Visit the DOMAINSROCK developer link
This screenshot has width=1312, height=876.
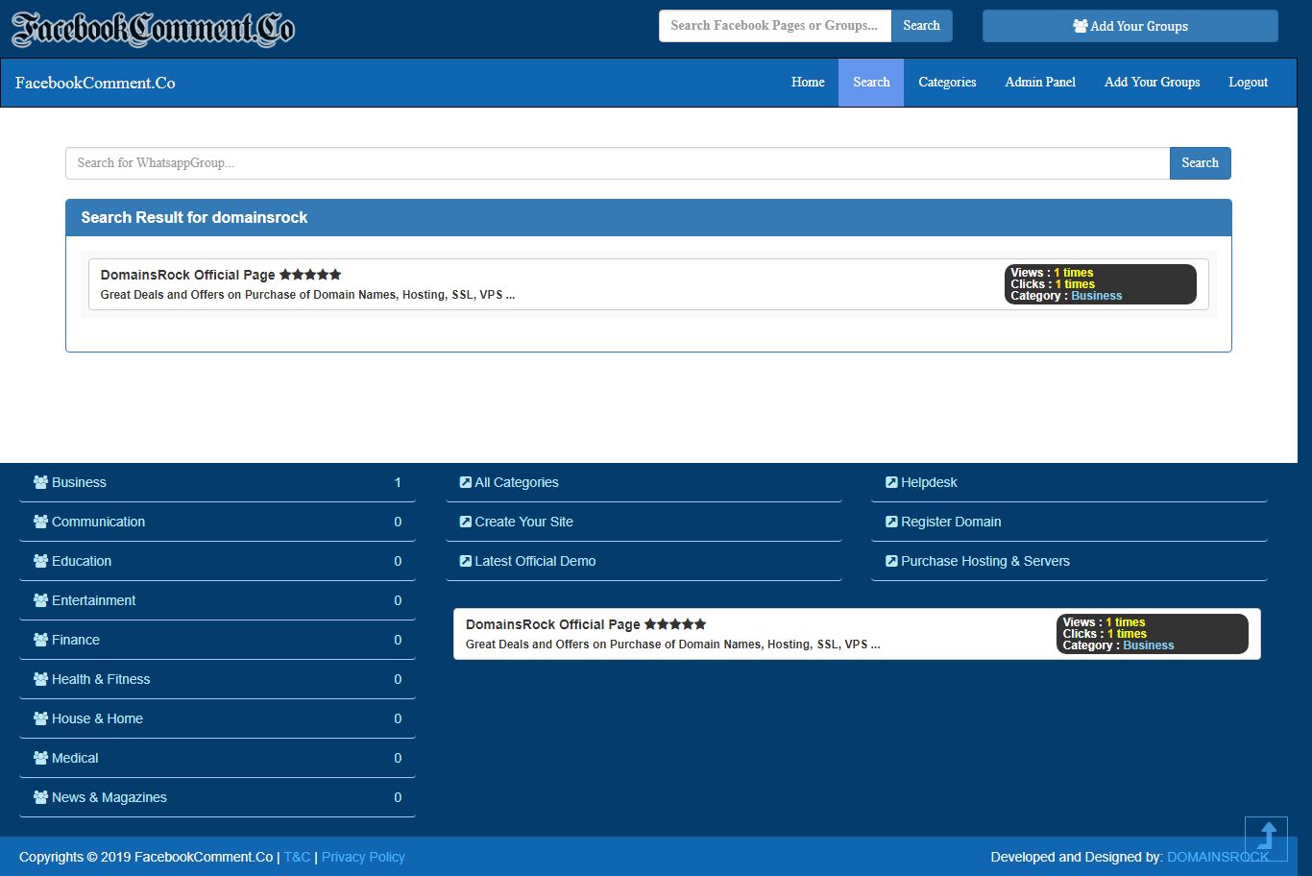pos(1218,857)
